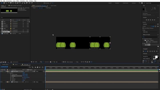Image resolution: width=160 pixels, height=90 pixels.
Task: Jump to last frame in Preview
Action: pos(154,20)
